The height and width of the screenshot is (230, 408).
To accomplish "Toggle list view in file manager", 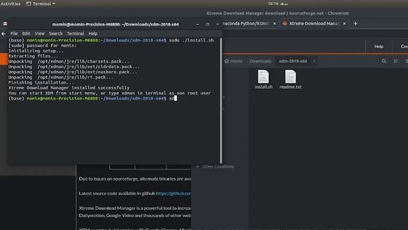I will pyautogui.click(x=395, y=61).
